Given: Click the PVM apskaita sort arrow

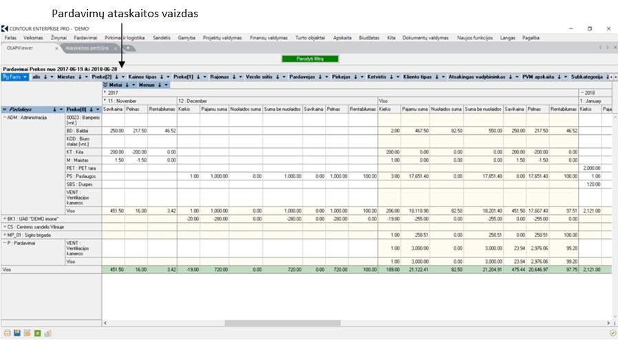Looking at the screenshot, I should click(x=560, y=77).
